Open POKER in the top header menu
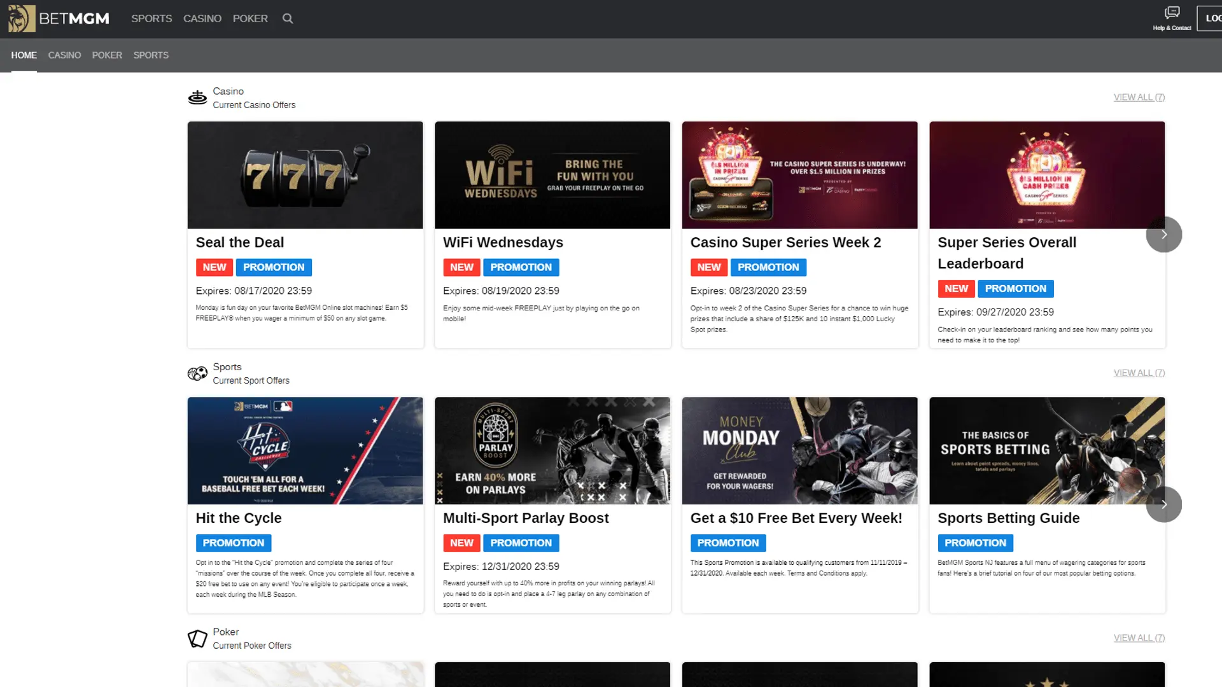This screenshot has width=1222, height=687. click(x=250, y=18)
